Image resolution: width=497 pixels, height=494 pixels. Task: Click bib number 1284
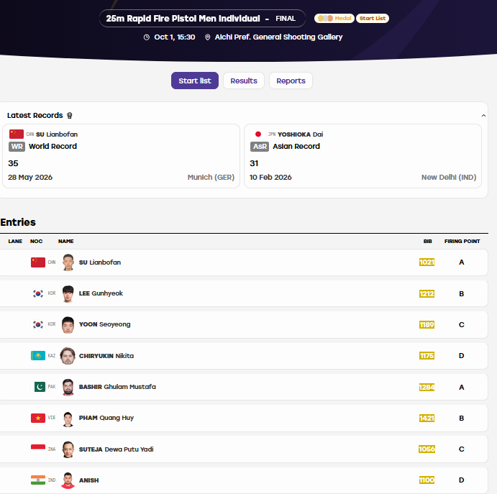427,387
